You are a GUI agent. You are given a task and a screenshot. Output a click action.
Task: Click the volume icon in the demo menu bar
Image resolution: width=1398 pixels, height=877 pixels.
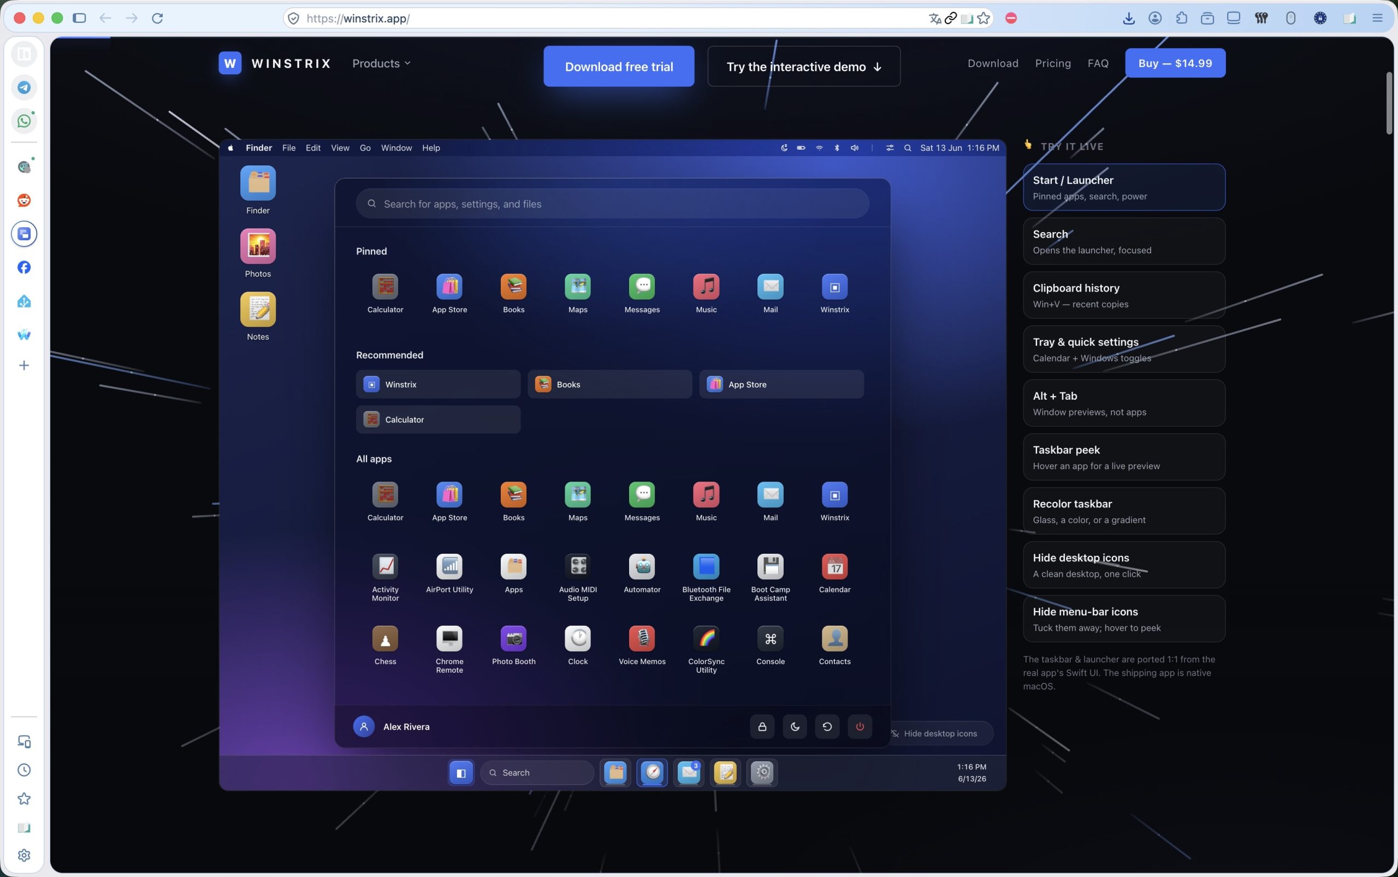tap(855, 148)
